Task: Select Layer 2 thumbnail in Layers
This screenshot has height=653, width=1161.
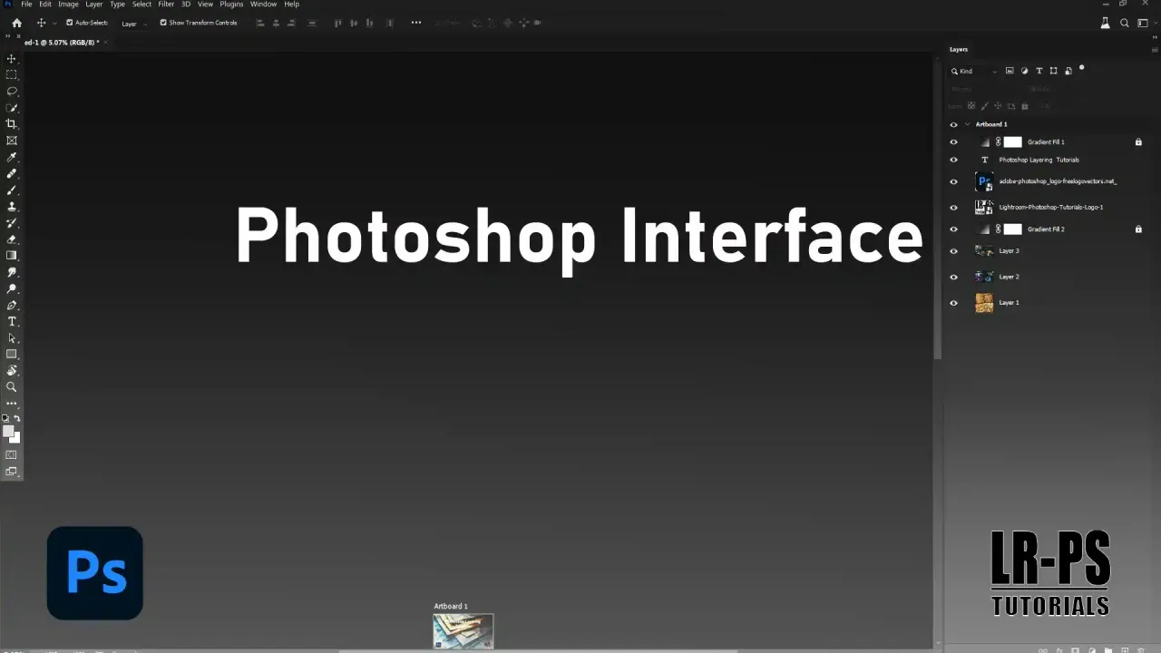Action: point(984,277)
